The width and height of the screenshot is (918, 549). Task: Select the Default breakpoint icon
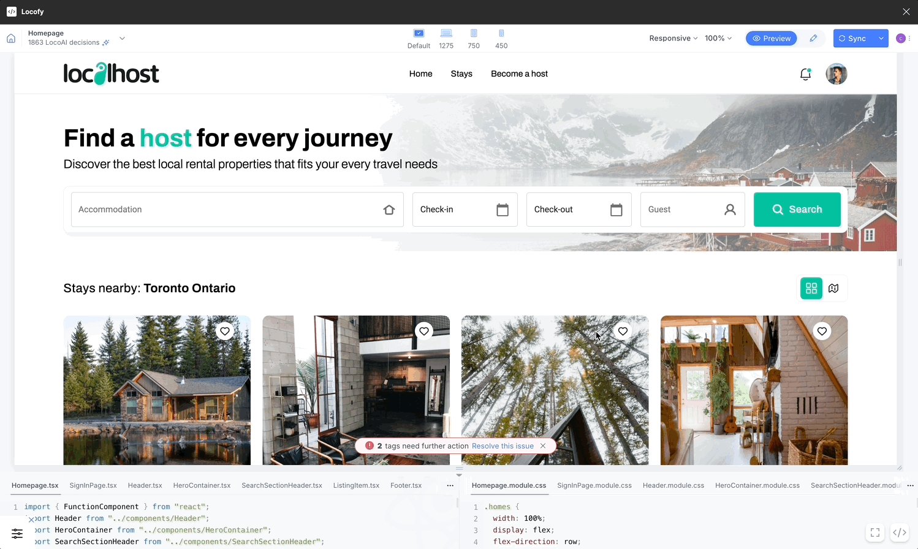pyautogui.click(x=419, y=33)
